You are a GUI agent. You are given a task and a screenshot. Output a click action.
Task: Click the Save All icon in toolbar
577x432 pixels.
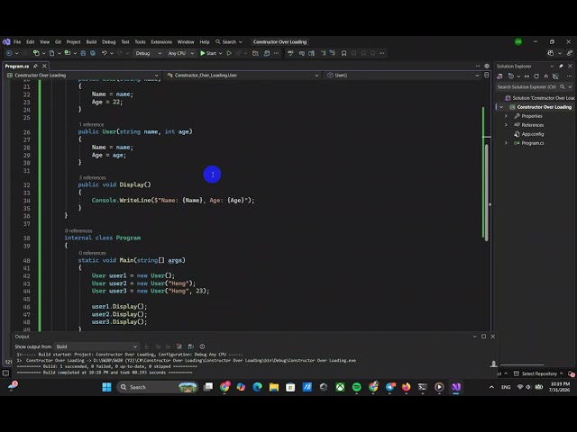[93, 53]
